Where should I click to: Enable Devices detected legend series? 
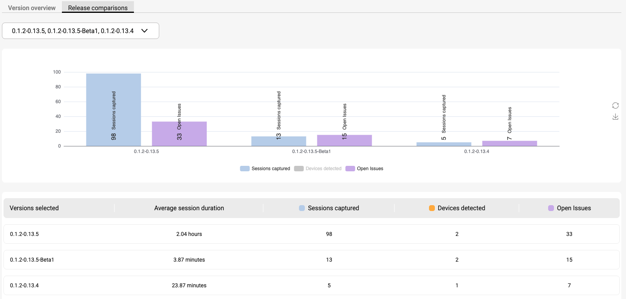[x=318, y=169]
